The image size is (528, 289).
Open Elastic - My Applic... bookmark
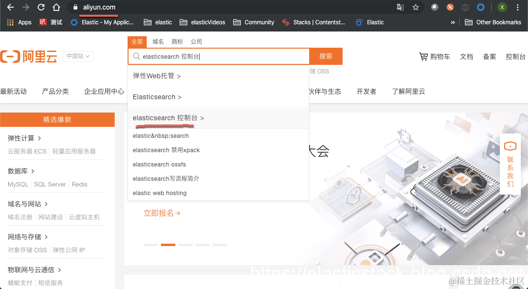[102, 22]
